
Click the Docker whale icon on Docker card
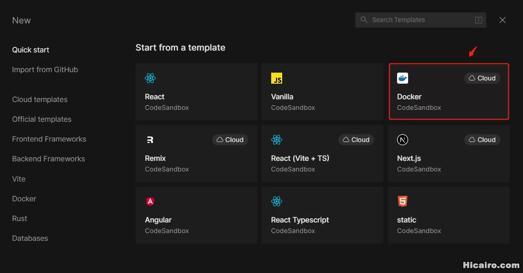point(403,78)
